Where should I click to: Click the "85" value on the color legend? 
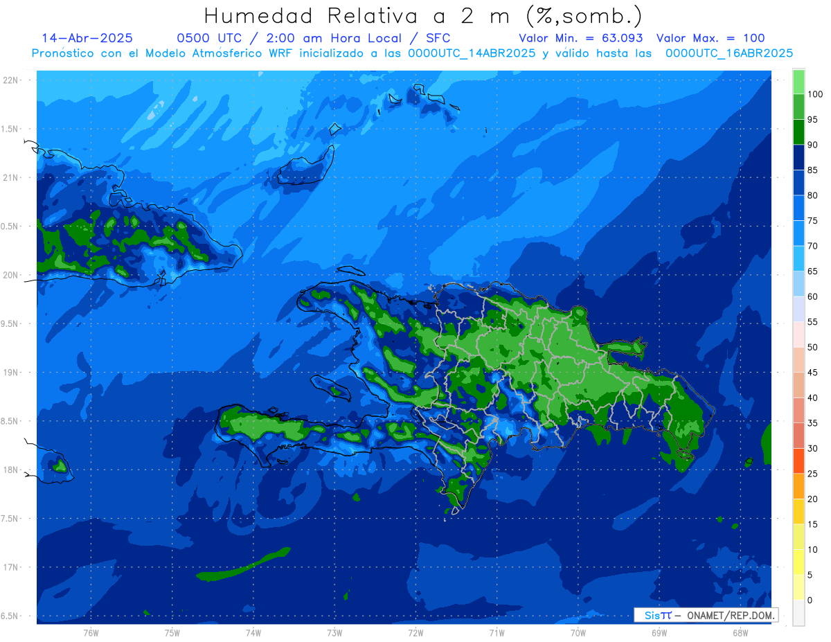pyautogui.click(x=812, y=170)
